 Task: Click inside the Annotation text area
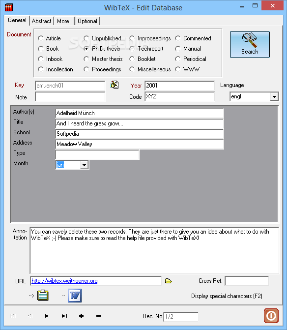[154, 250]
